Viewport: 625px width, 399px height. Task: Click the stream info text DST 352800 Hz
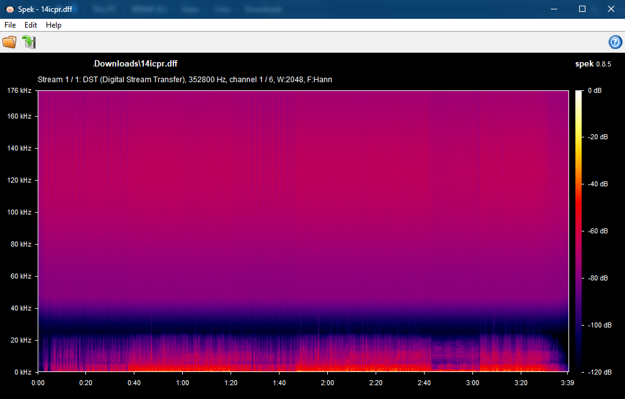tap(185, 80)
